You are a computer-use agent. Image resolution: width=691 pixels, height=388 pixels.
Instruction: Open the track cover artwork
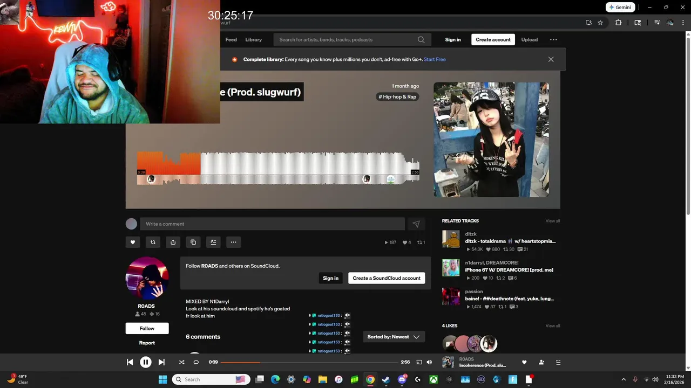(491, 140)
